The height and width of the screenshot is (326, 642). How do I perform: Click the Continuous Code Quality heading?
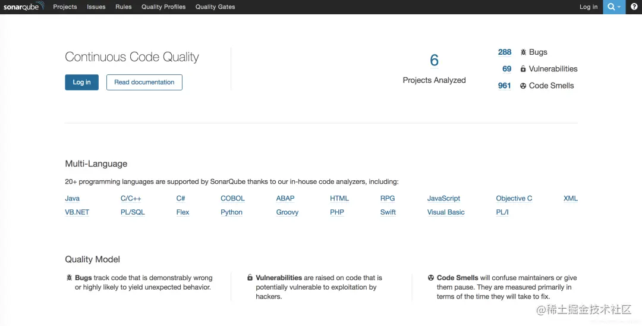(132, 57)
